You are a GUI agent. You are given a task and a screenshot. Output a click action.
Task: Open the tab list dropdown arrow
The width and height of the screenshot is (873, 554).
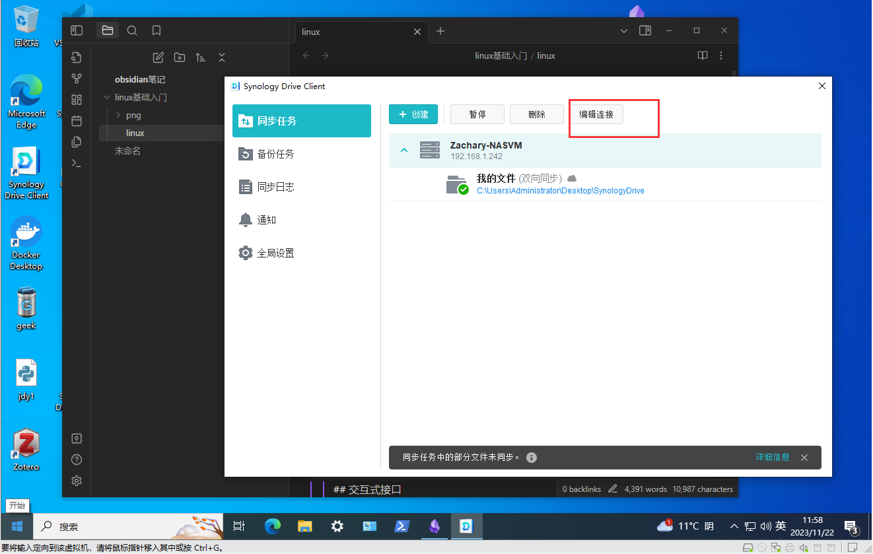click(624, 31)
